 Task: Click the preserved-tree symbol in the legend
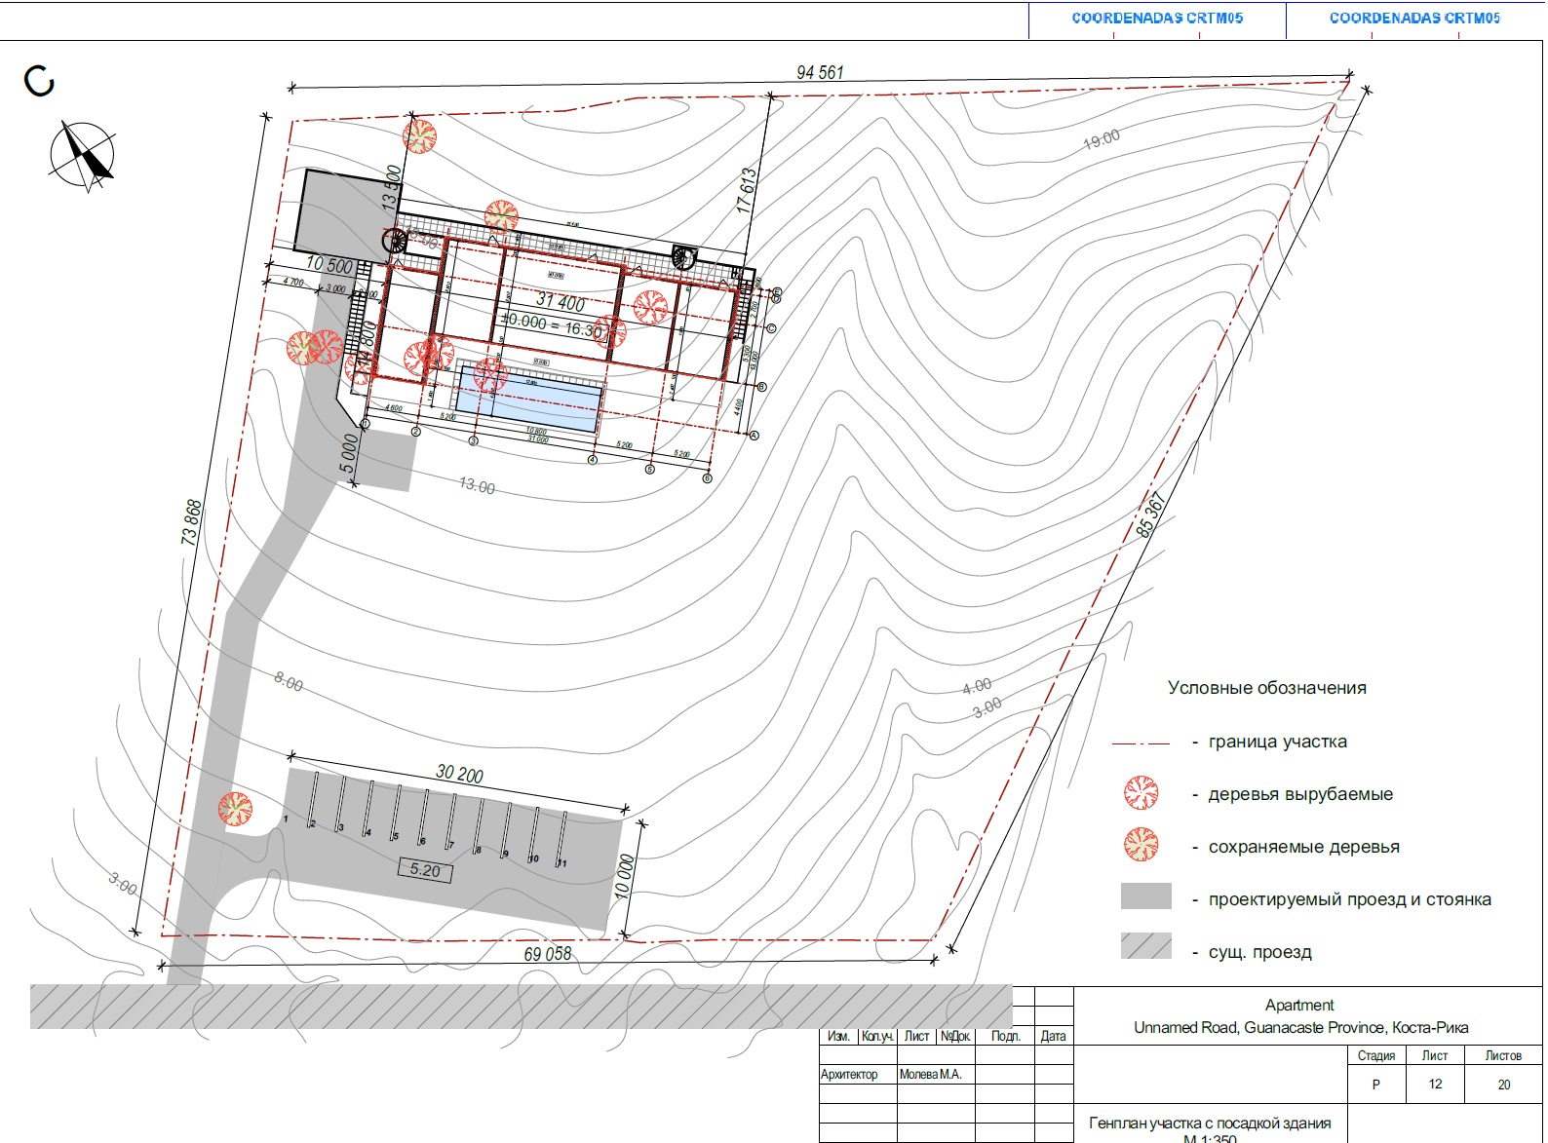click(1141, 845)
